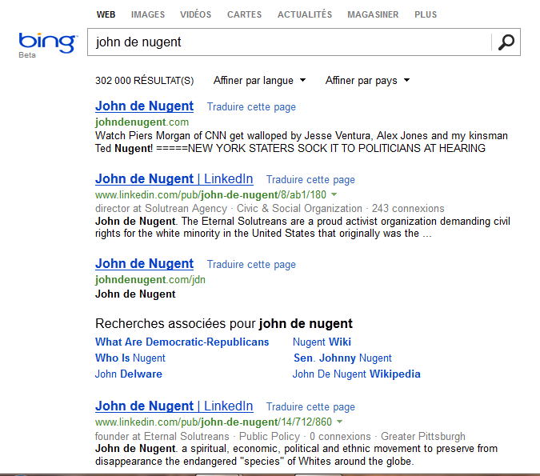The image size is (540, 476).
Task: Translate the LinkedIn 8/ab1/180 result page
Action: [x=310, y=179]
